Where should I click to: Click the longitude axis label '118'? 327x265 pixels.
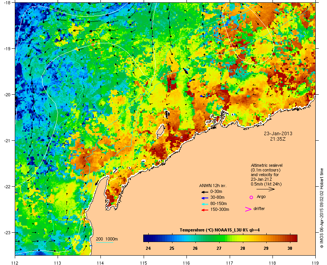pos(272,263)
